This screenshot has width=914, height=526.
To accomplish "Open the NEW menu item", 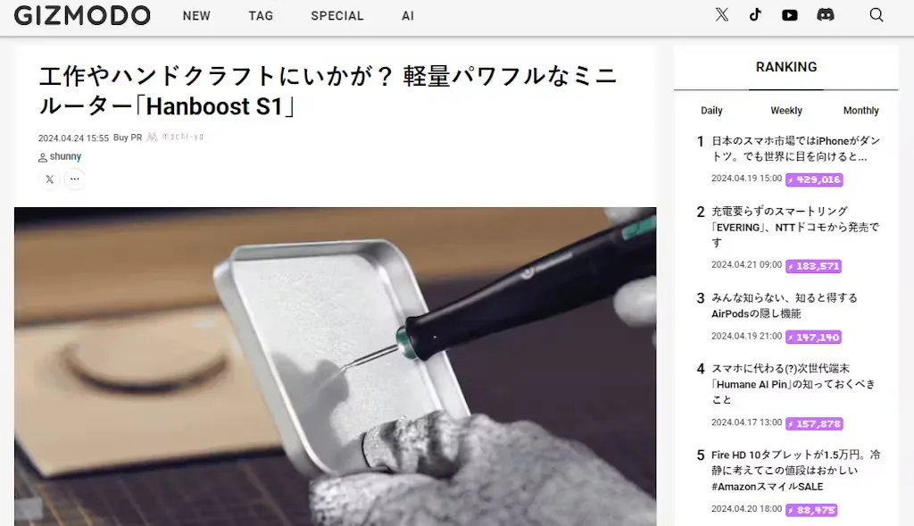I will pos(196,16).
